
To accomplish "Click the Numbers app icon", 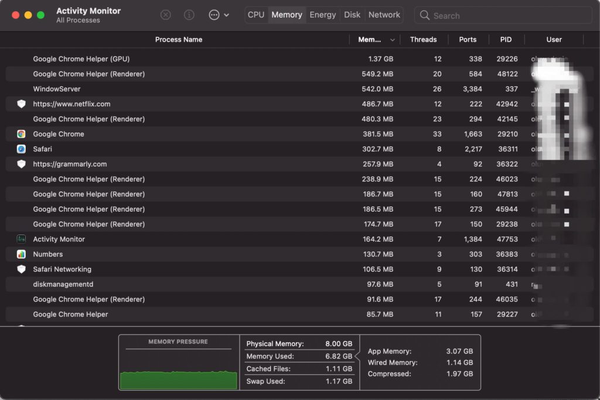I will (x=22, y=253).
